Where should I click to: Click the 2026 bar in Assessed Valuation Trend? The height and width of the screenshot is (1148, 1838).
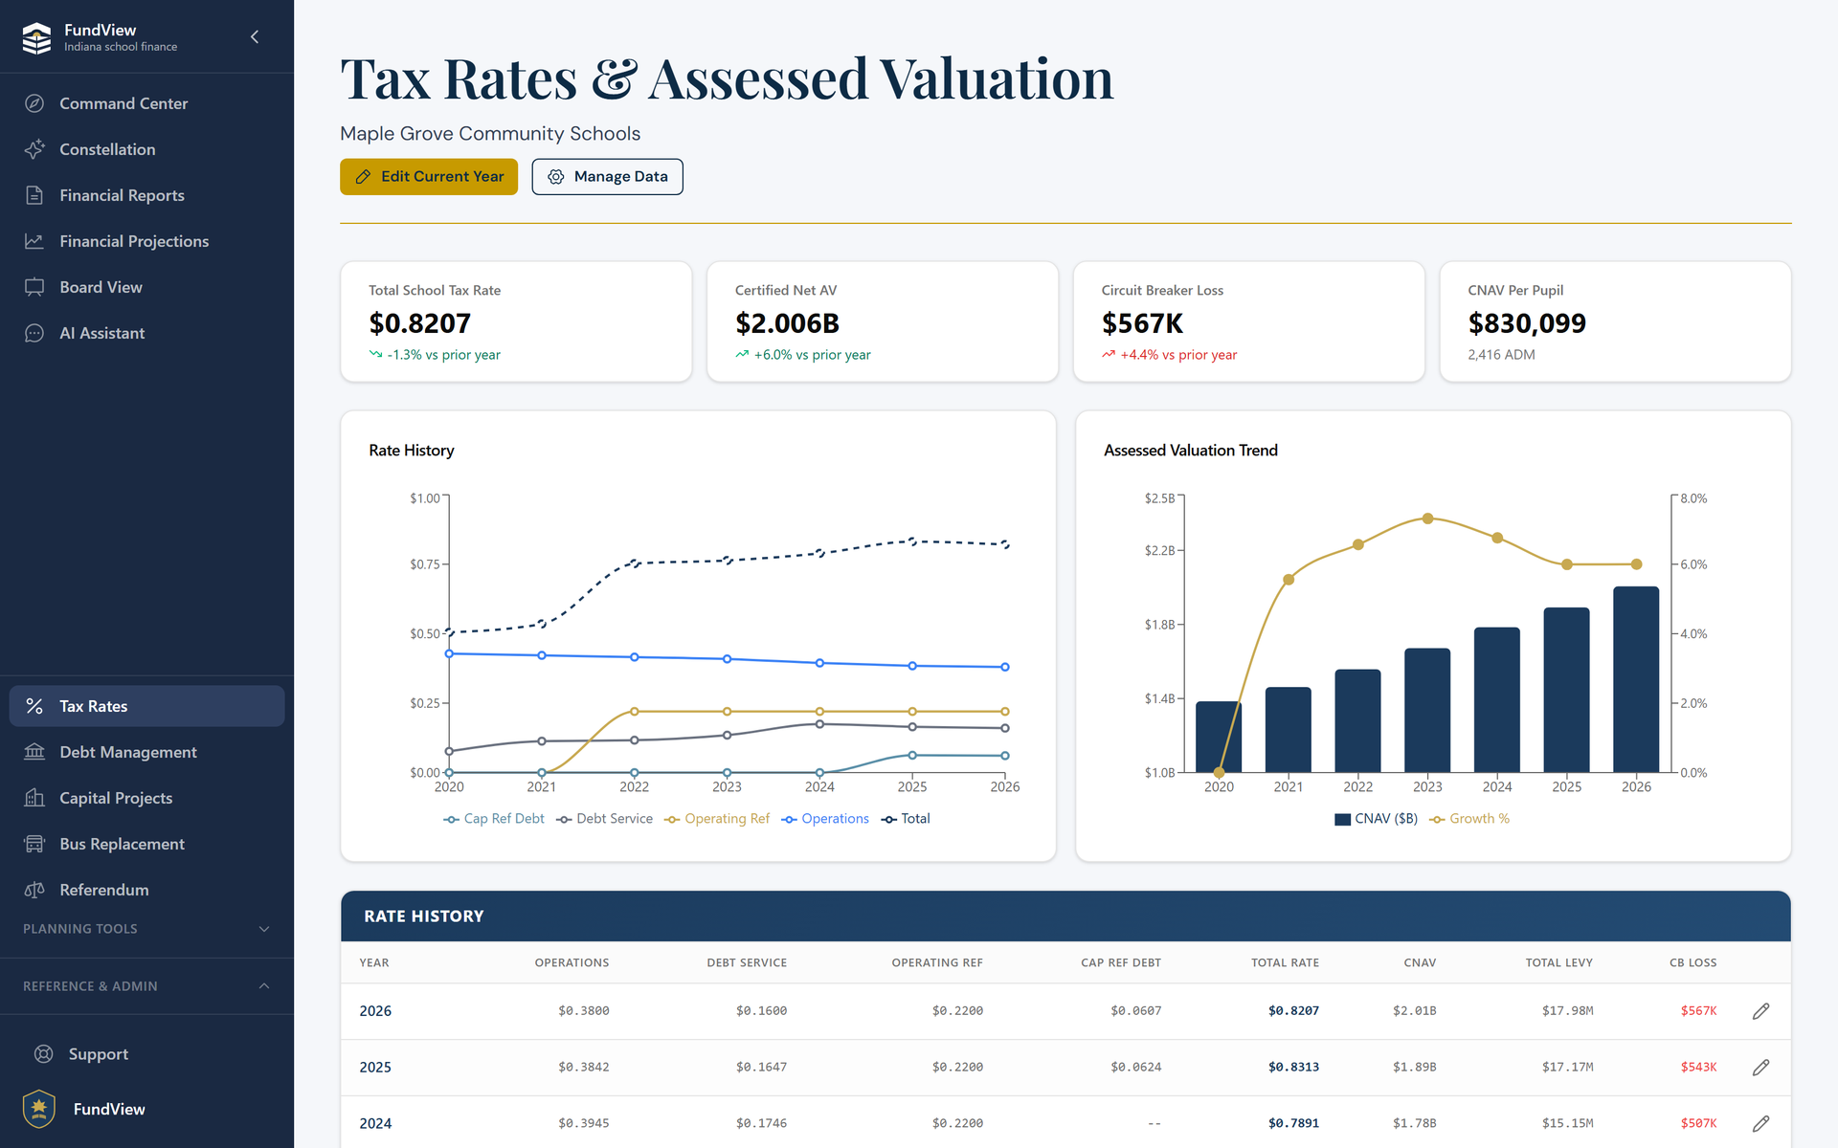[x=1636, y=679]
